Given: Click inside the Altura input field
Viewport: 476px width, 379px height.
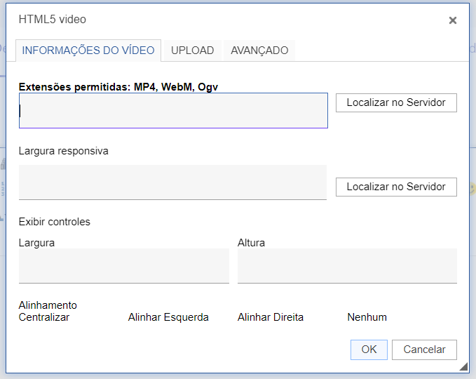Looking at the screenshot, I should tap(347, 266).
